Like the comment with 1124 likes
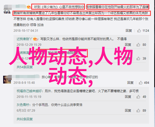 tap(139, 31)
